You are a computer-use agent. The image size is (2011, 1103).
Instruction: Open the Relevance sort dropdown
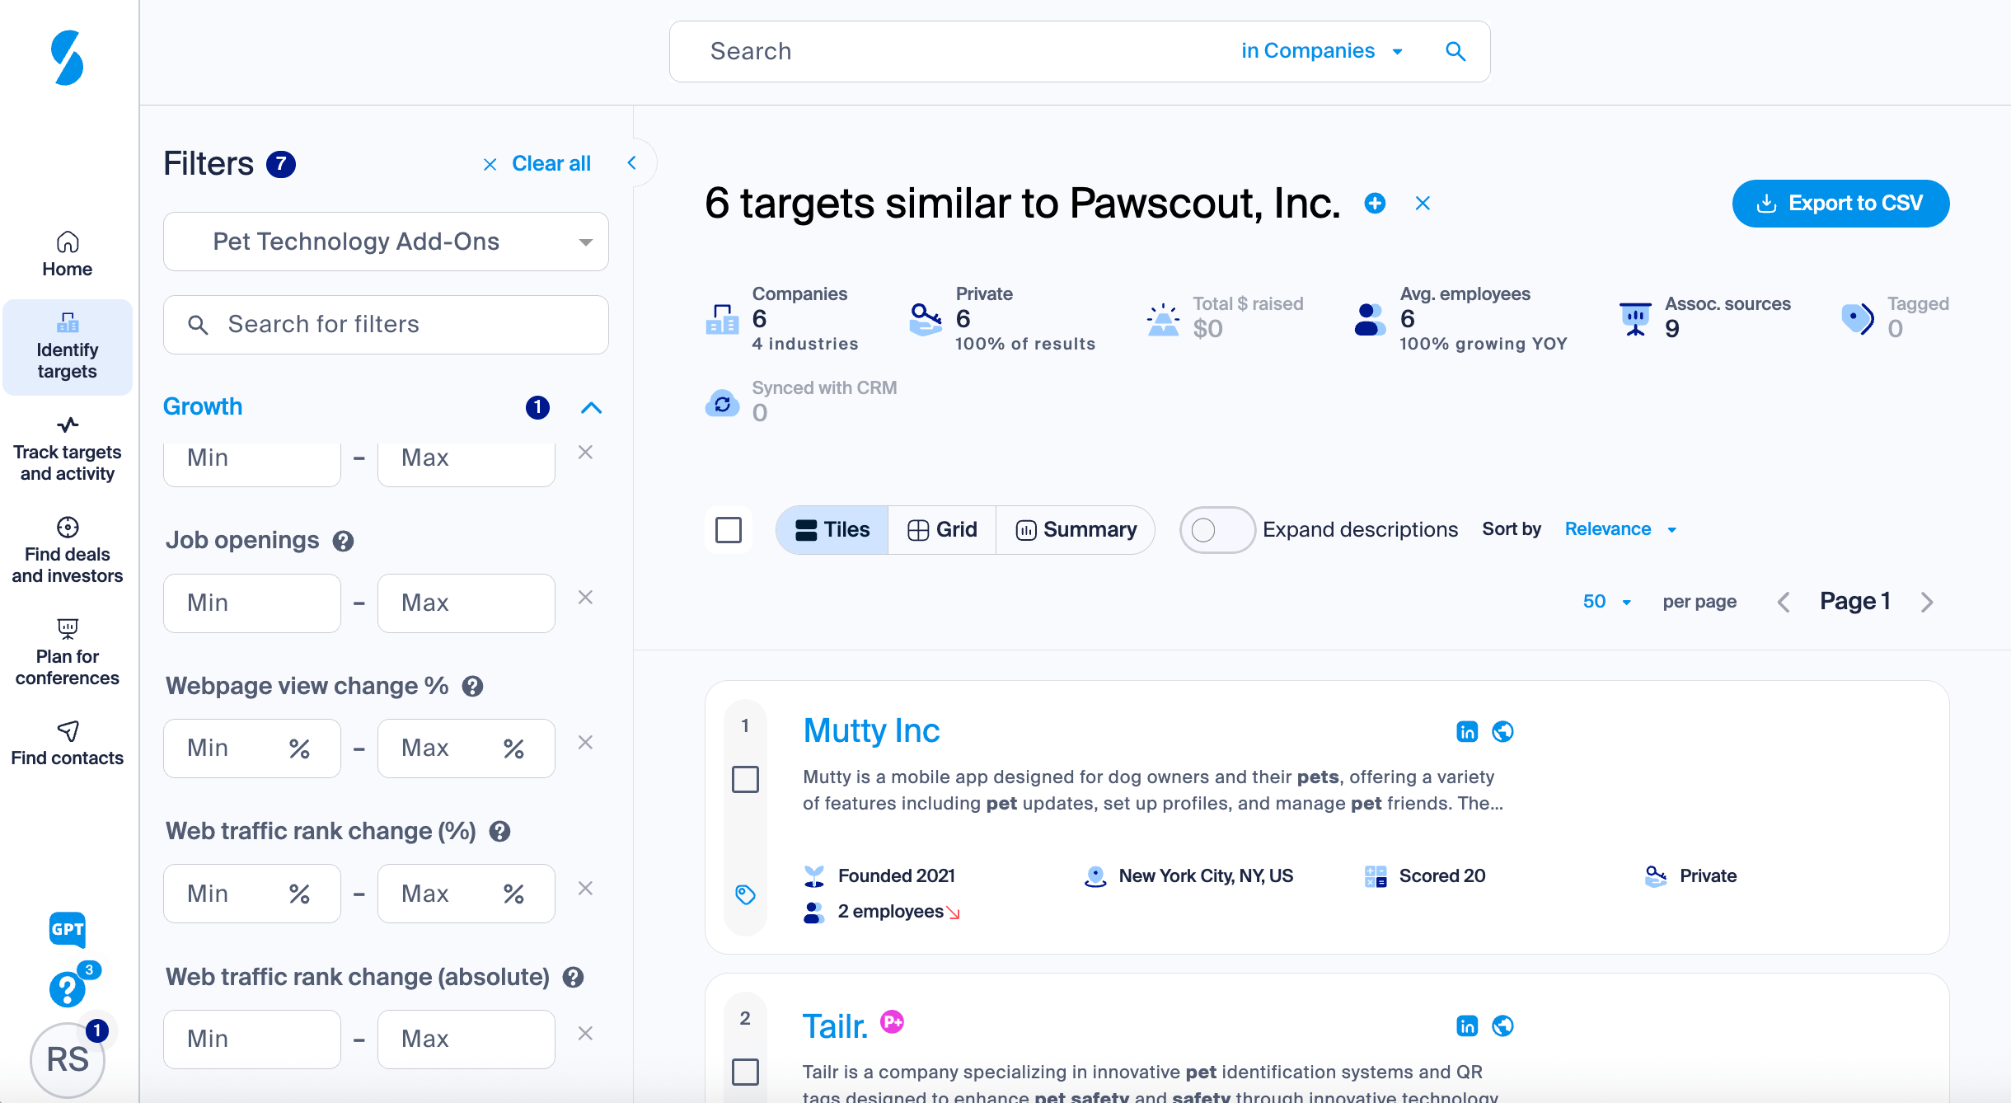(x=1620, y=529)
